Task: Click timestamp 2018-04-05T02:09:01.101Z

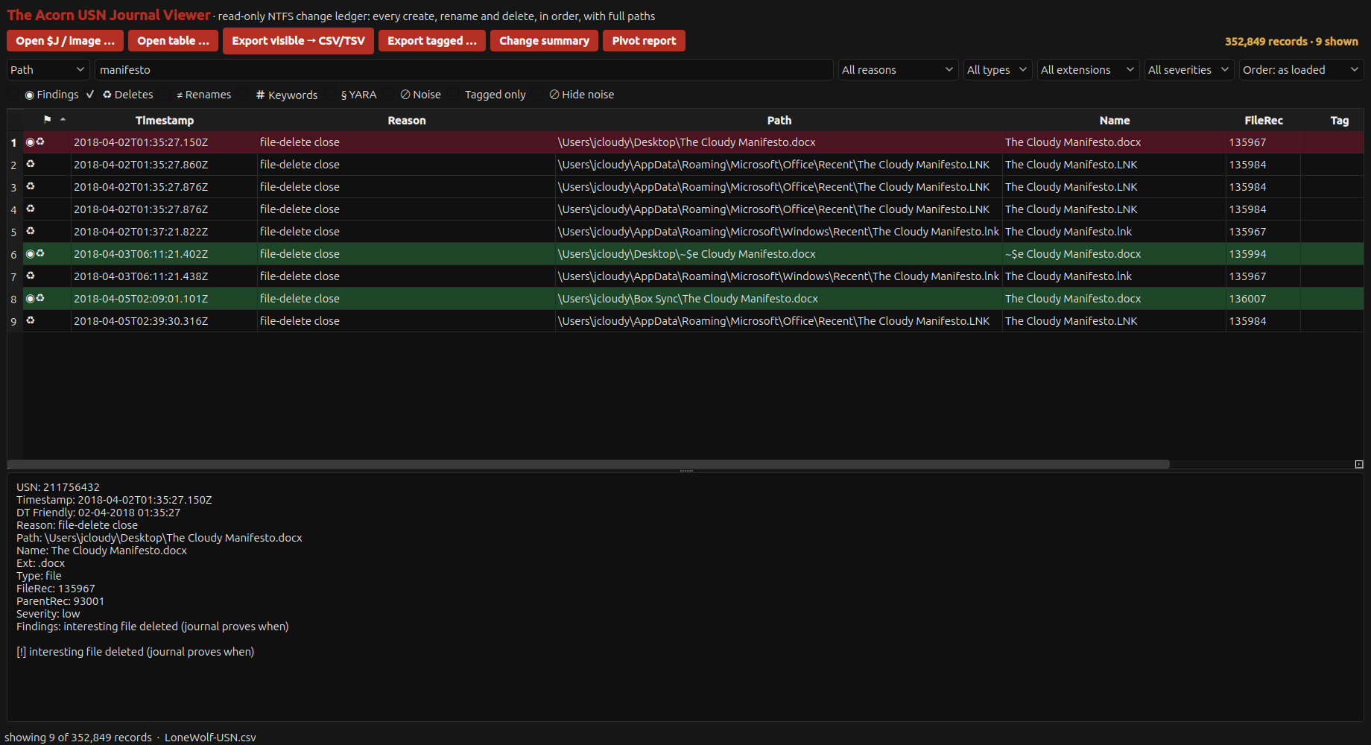Action: pos(141,299)
